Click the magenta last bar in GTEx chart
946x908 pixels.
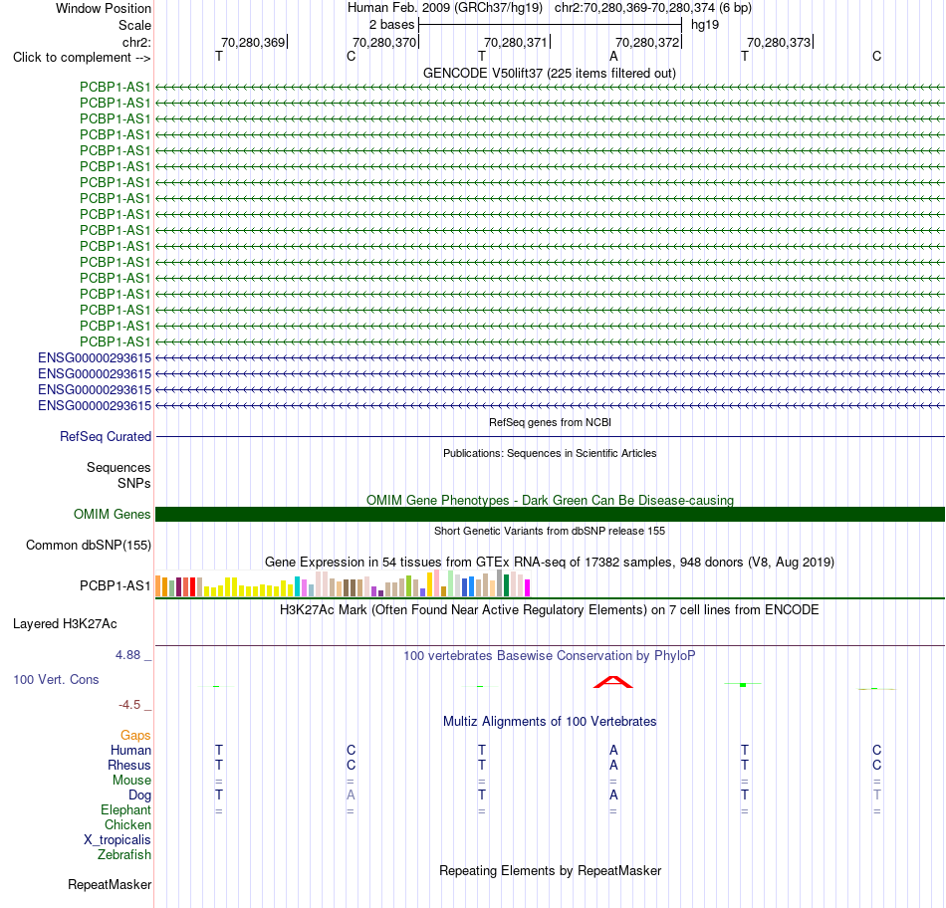tap(528, 587)
